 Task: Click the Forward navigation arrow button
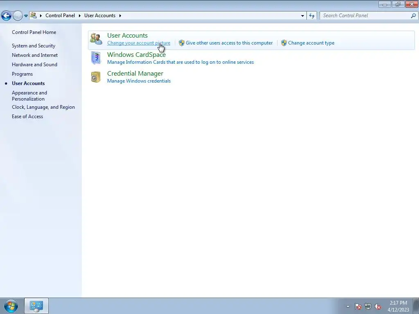click(18, 16)
